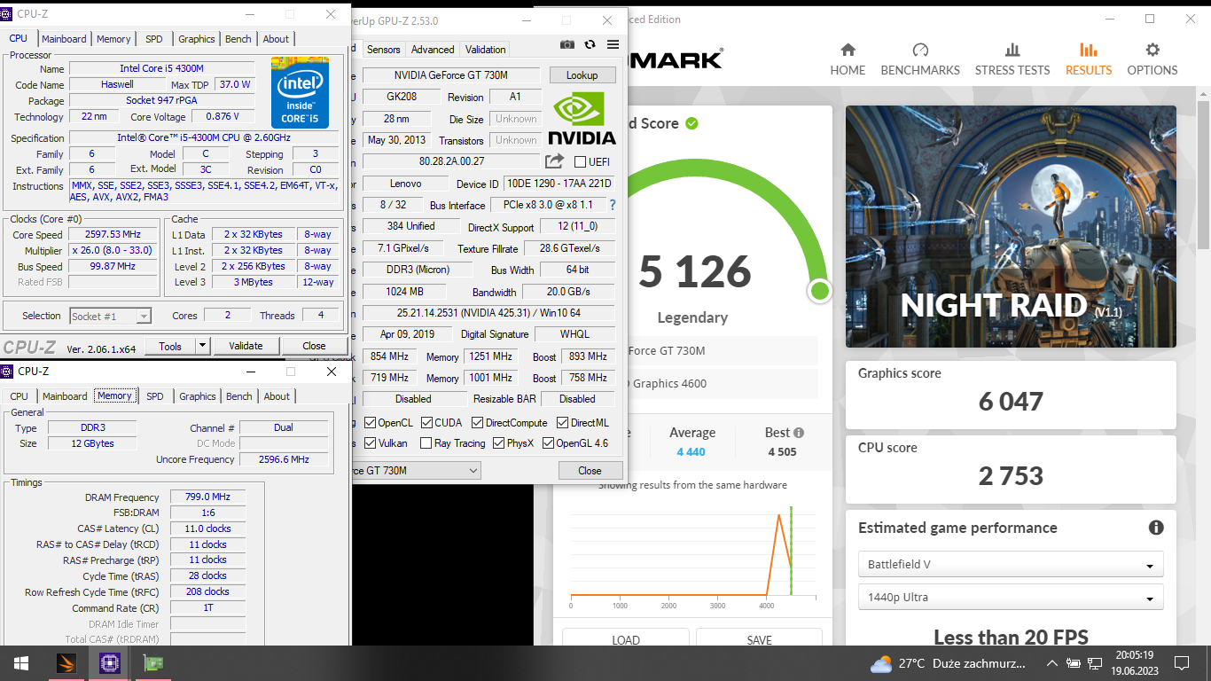
Task: Toggle CUDA checkbox
Action: coord(427,423)
